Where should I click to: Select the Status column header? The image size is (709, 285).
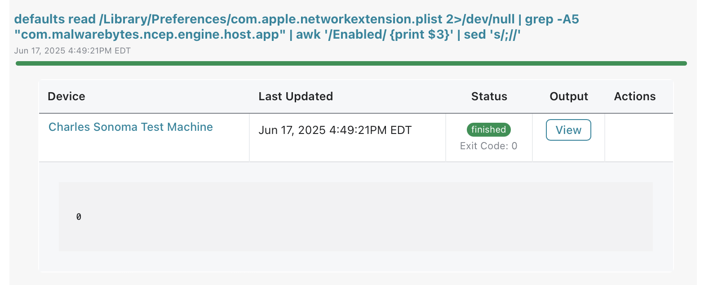[489, 96]
